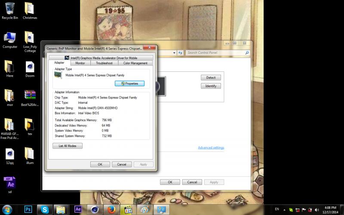Click the green Skype status tray icon
The width and height of the screenshot is (344, 215).
(291, 210)
